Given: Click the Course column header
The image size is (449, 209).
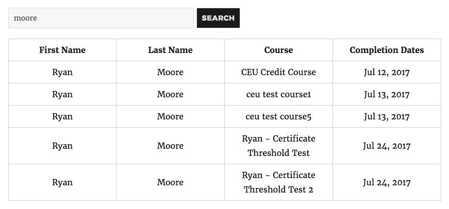Looking at the screenshot, I should tap(278, 50).
